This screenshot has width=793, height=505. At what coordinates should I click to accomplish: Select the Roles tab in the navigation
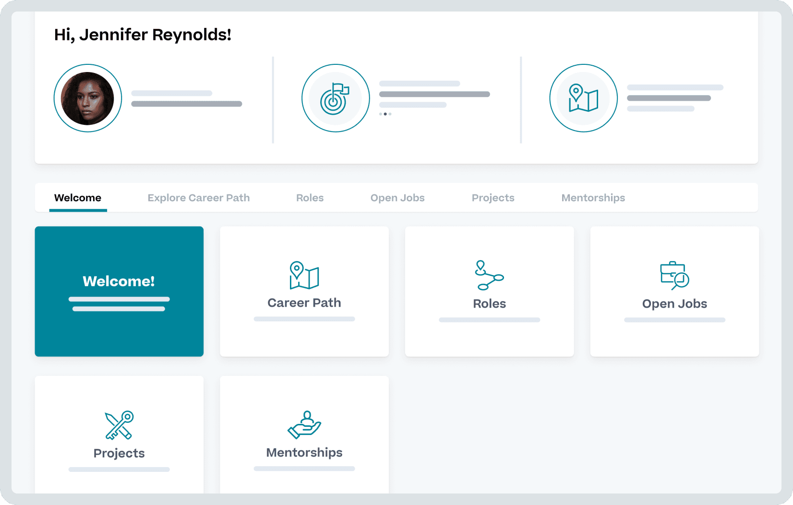click(x=310, y=197)
